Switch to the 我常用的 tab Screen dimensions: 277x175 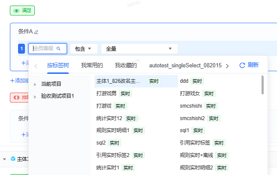tap(92, 66)
